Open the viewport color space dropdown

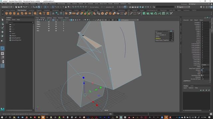click(x=129, y=20)
